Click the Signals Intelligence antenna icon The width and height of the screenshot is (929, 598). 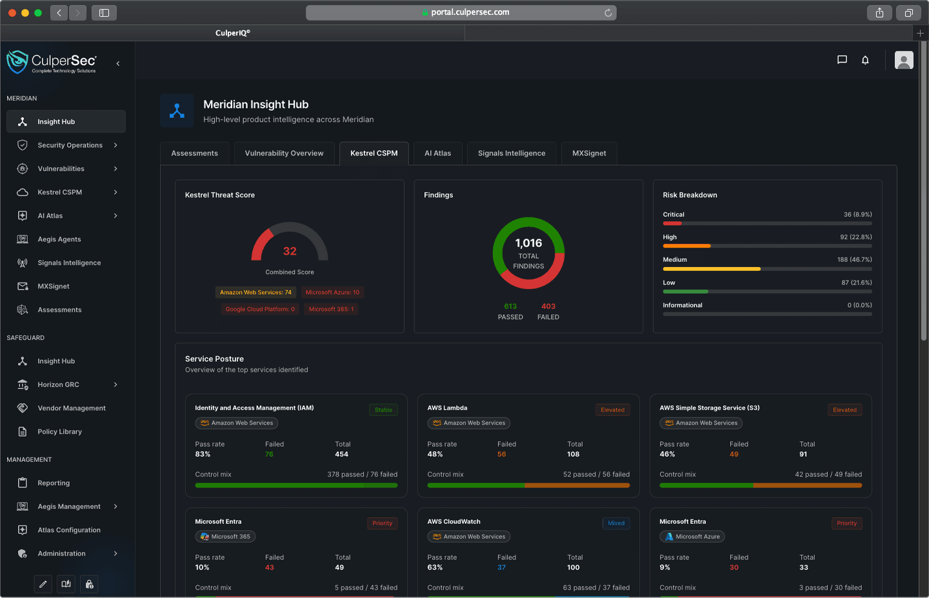click(23, 263)
